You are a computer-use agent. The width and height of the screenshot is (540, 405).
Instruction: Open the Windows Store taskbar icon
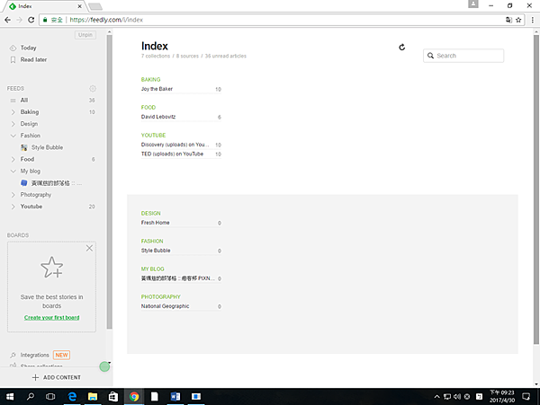[x=113, y=397]
